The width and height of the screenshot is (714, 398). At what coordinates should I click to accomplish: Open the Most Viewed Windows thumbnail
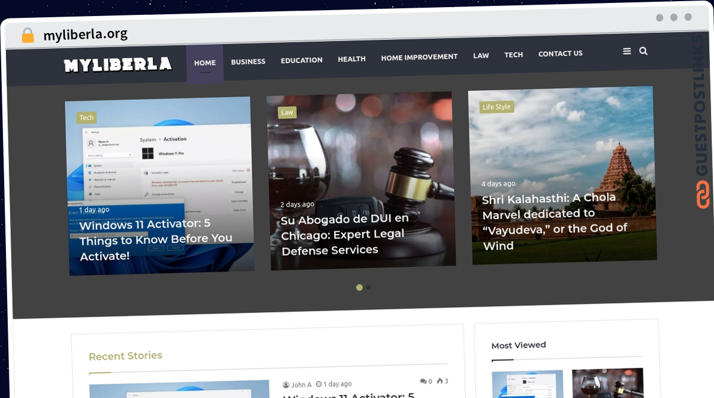pos(528,384)
